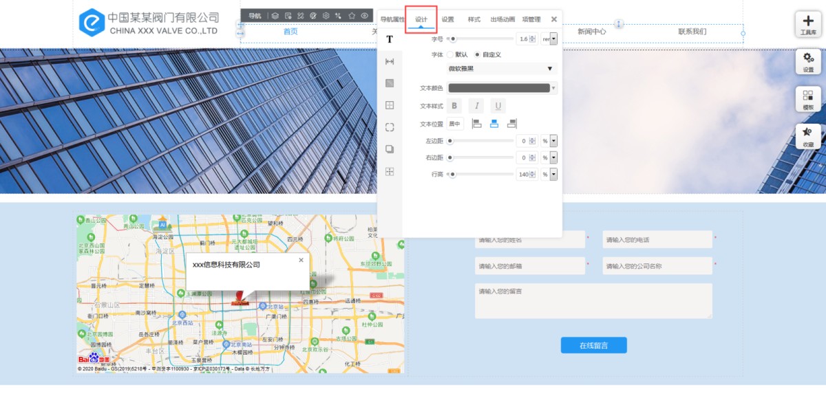
Task: Click the 在线留言 submit button
Action: (x=593, y=345)
